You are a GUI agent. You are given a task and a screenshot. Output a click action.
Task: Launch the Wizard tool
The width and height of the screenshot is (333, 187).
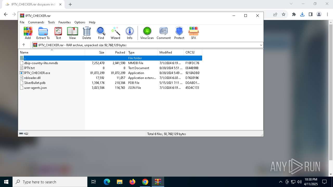point(115,33)
